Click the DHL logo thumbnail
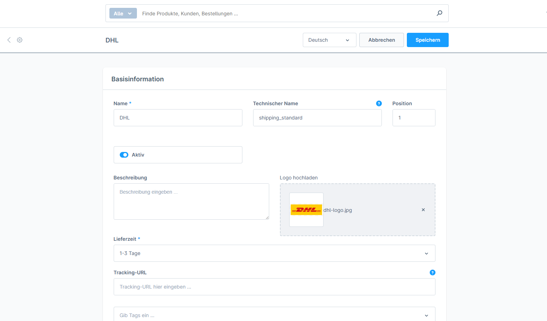The width and height of the screenshot is (547, 321). tap(306, 210)
